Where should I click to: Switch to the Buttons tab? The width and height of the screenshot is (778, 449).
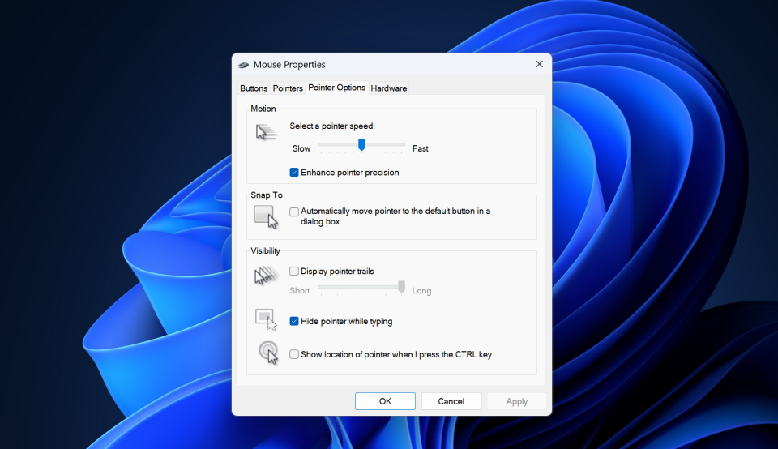pos(254,88)
